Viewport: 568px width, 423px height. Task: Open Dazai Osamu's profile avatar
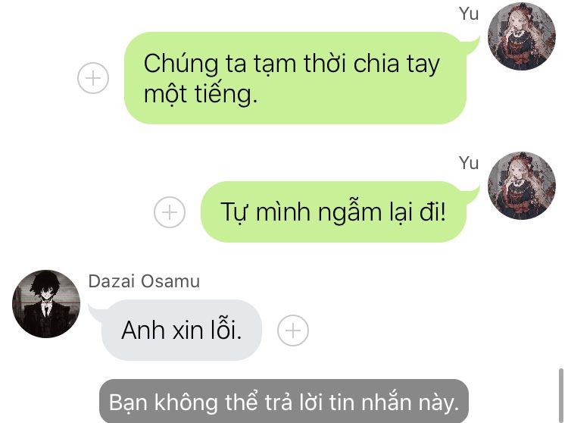(46, 304)
